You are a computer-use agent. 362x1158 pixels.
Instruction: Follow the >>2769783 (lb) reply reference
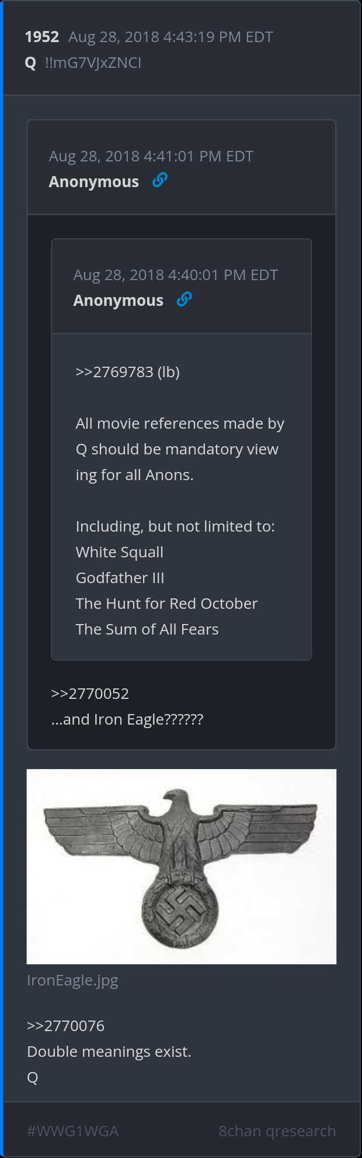(127, 372)
